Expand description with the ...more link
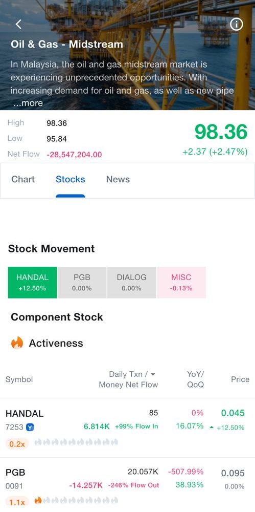The height and width of the screenshot is (512, 255). pos(28,103)
